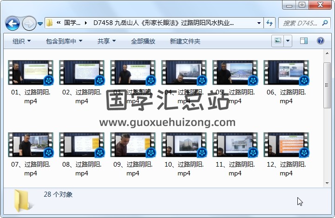Expand the arrow after 国学 breadcrumb
The image size is (335, 218).
click(x=86, y=23)
